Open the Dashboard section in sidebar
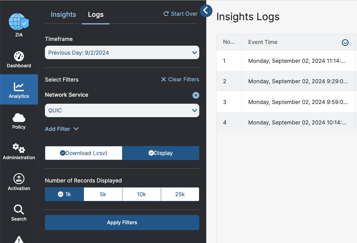 click(19, 59)
